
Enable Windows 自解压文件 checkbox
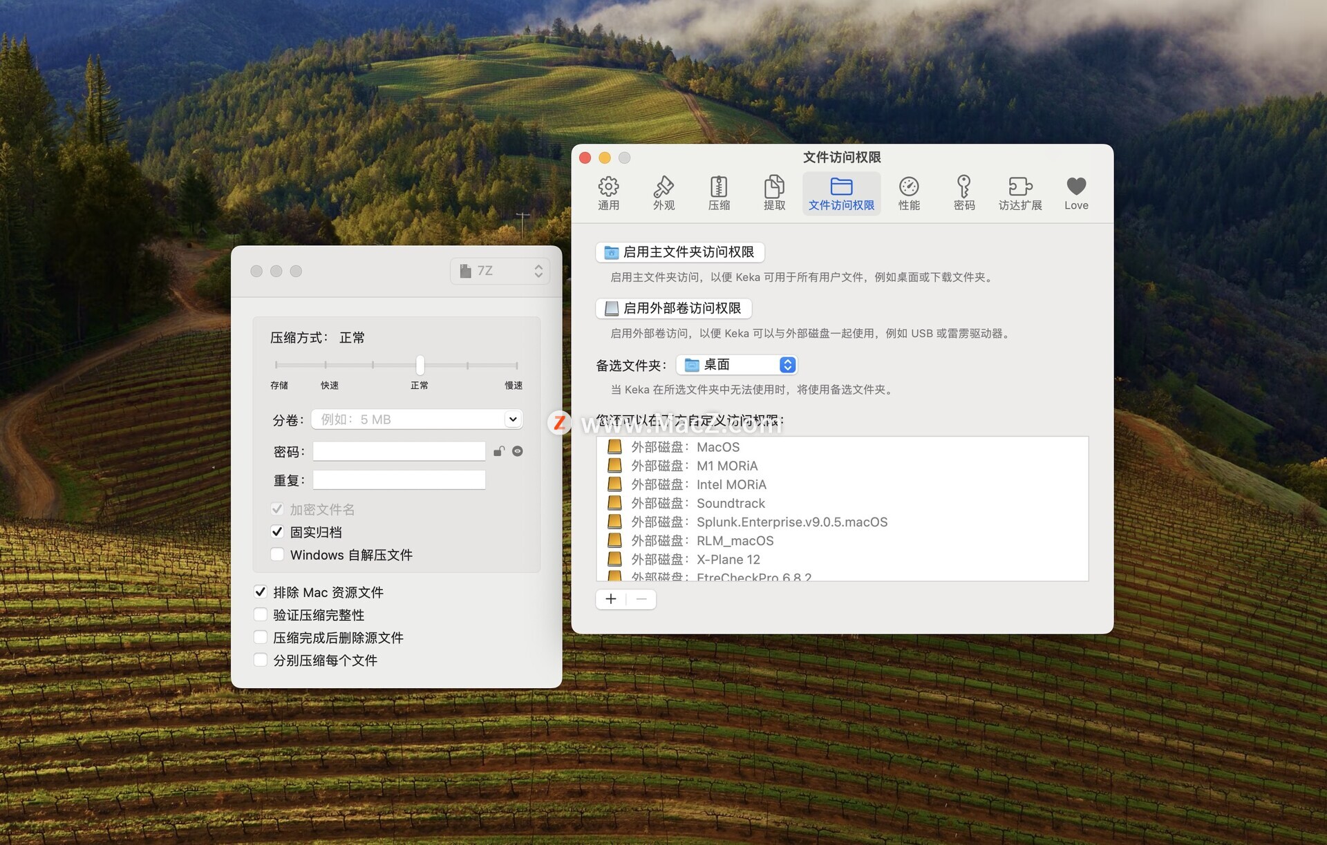tap(277, 554)
